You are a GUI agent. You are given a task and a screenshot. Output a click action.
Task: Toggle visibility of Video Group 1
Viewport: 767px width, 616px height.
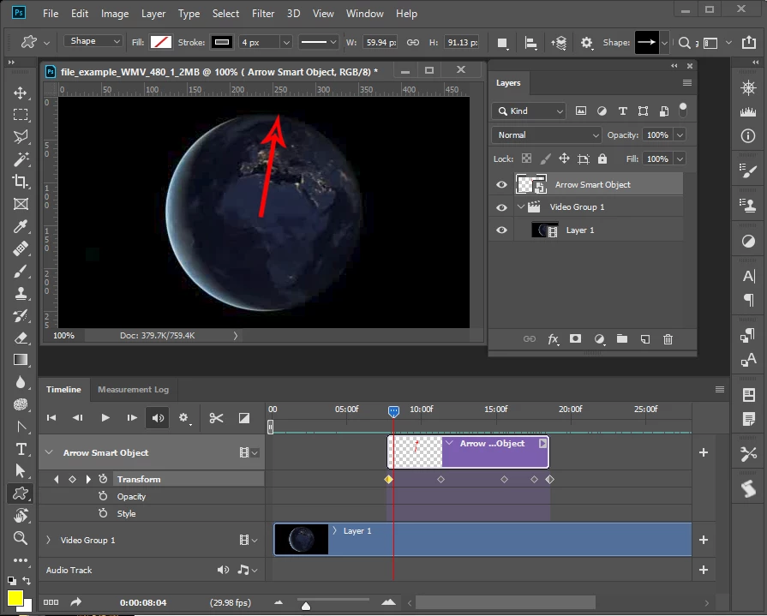(502, 207)
